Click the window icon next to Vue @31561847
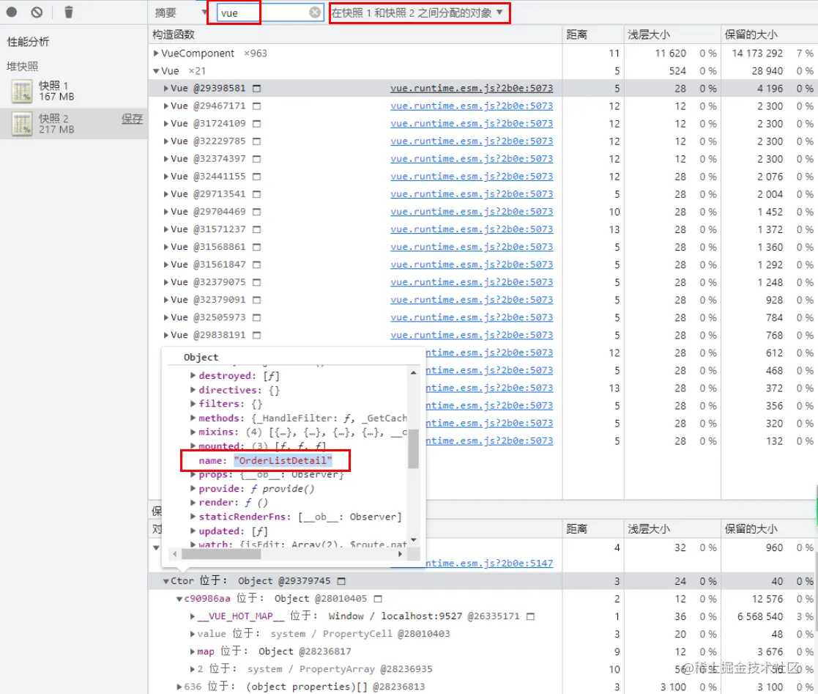The width and height of the screenshot is (818, 694). (256, 265)
